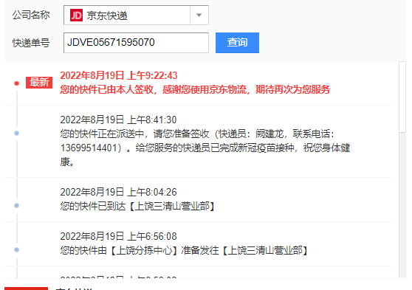Image resolution: width=412 pixels, height=290 pixels.
Task: Select timestamp 2022年8月19日 上午8:04:26
Action: pyautogui.click(x=118, y=193)
